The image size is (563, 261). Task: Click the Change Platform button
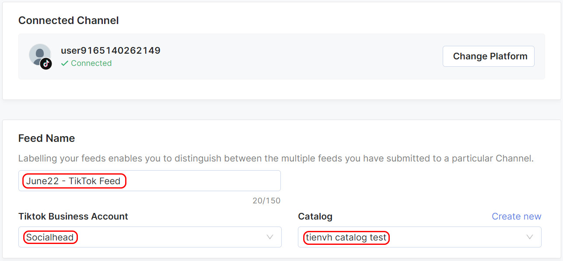489,56
